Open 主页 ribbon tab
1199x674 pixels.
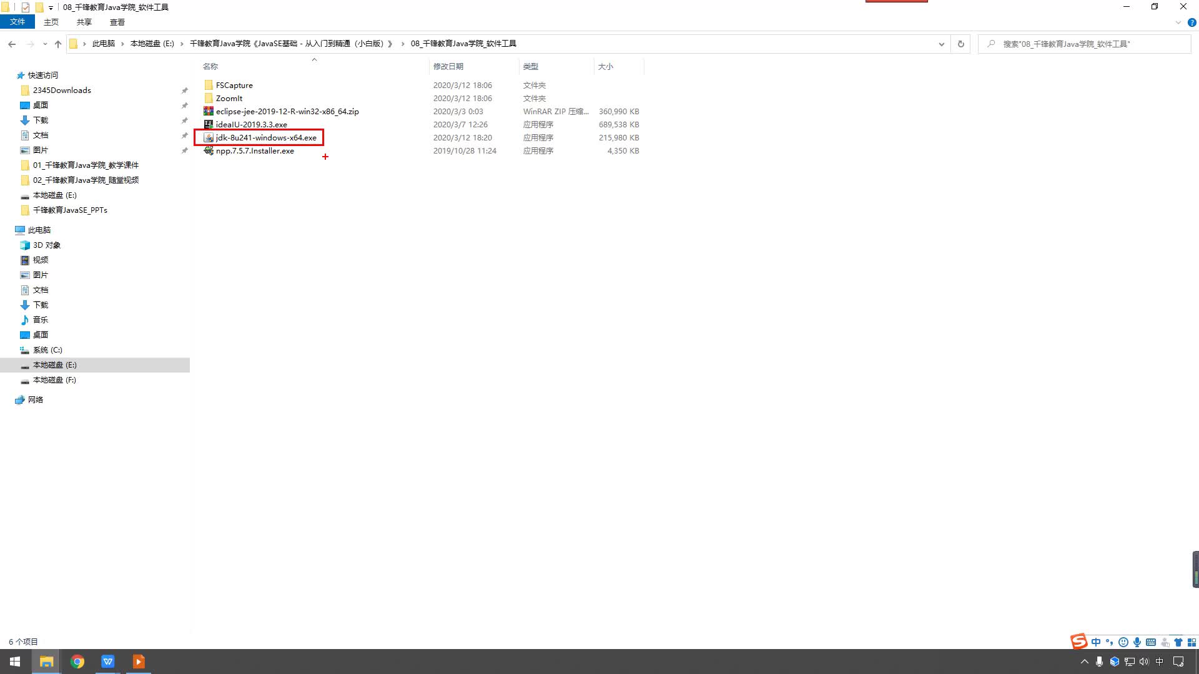tap(51, 22)
